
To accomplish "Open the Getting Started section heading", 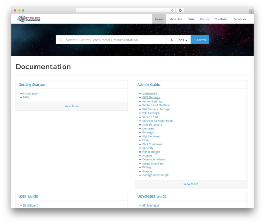I will click(32, 85).
